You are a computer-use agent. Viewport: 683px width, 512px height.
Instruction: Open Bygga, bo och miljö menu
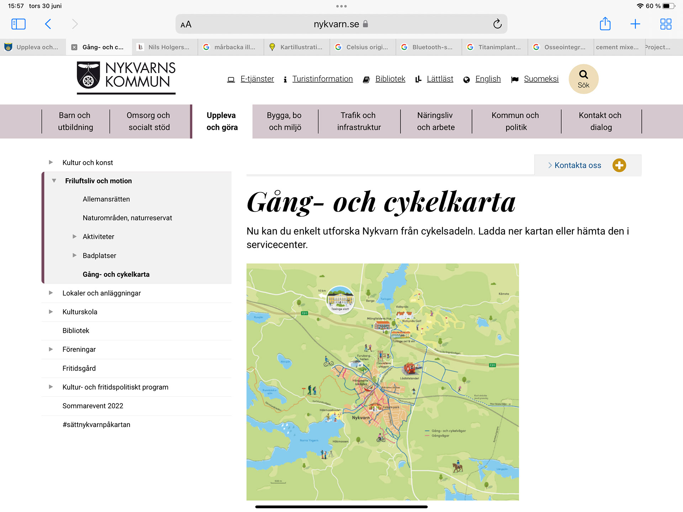coord(285,121)
